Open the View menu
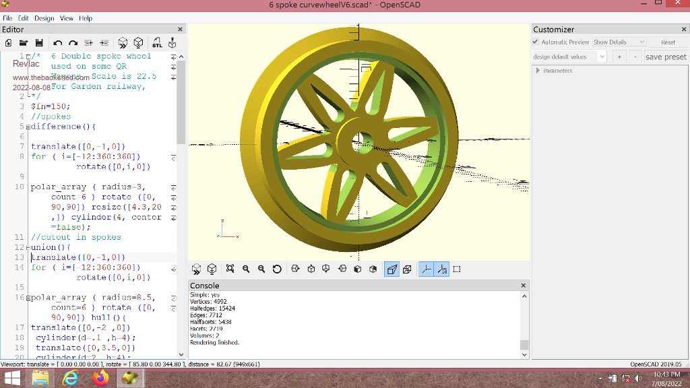This screenshot has width=690, height=388. [x=66, y=18]
